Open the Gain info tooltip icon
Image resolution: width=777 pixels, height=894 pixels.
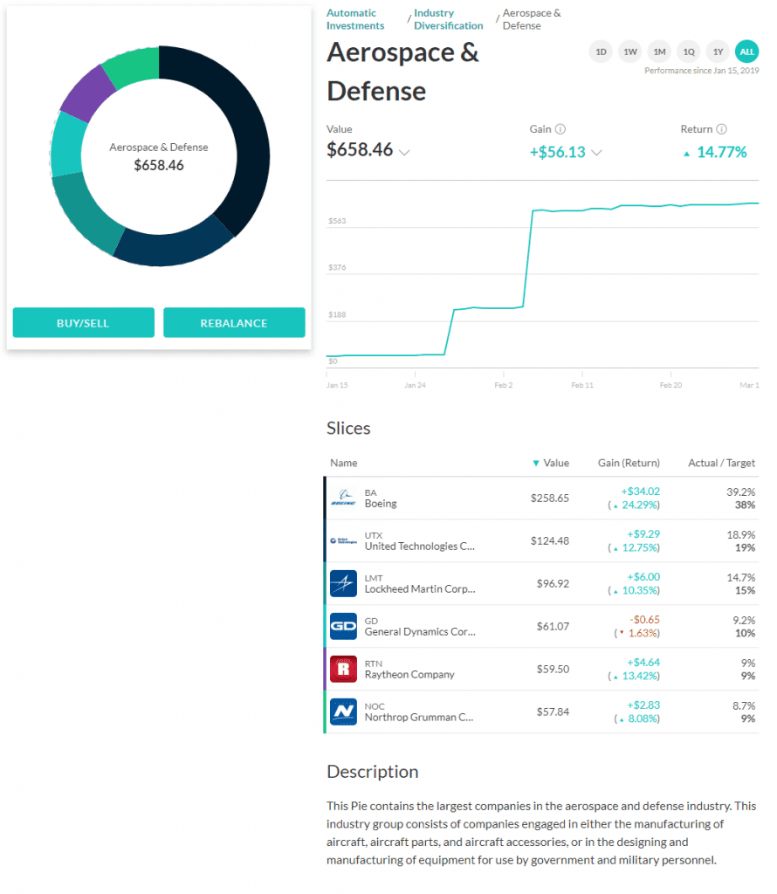(560, 129)
